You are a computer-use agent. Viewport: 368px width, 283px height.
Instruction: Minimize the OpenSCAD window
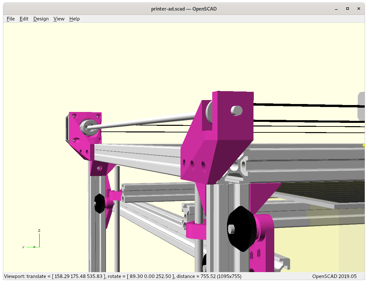336,9
